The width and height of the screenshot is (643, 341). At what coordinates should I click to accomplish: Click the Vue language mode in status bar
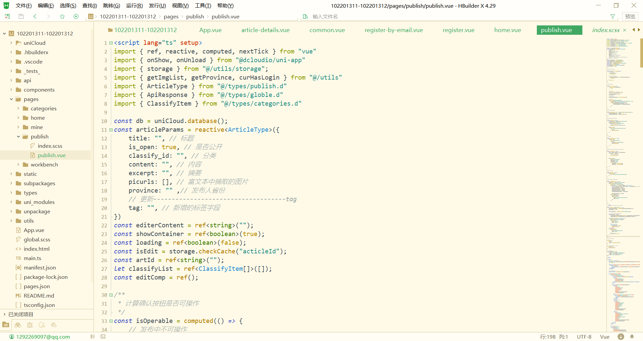point(604,337)
